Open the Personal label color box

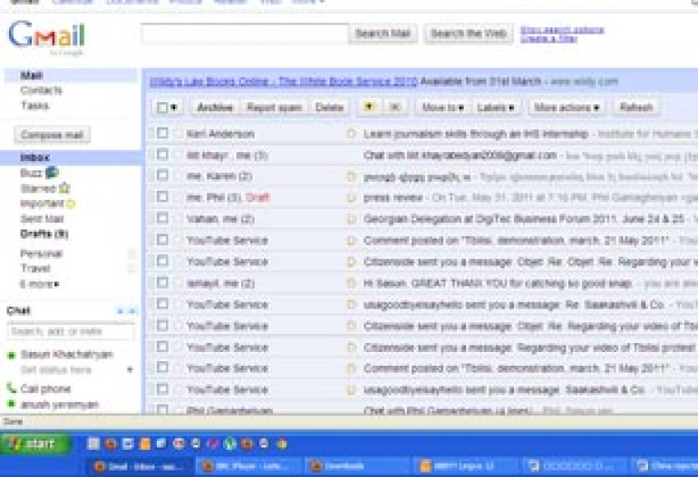tap(131, 253)
